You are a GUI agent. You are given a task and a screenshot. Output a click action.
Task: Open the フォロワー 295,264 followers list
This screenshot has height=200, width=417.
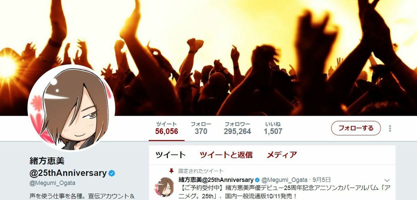[x=237, y=128]
